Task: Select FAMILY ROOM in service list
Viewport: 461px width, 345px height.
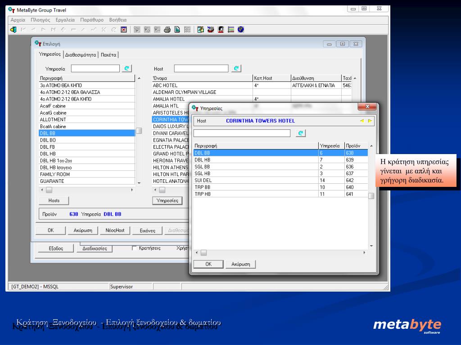Action: (x=87, y=174)
